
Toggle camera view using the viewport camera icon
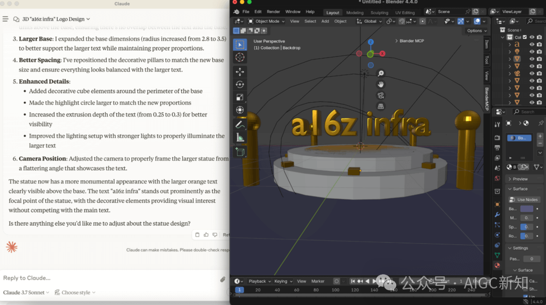point(381,95)
